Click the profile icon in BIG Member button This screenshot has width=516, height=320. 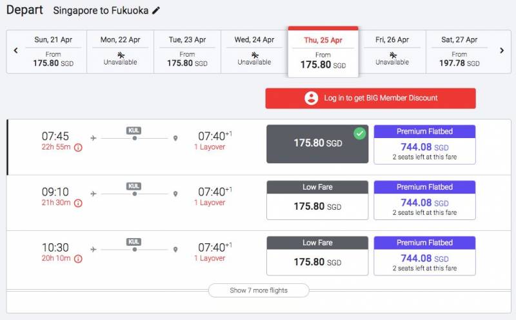tap(312, 98)
